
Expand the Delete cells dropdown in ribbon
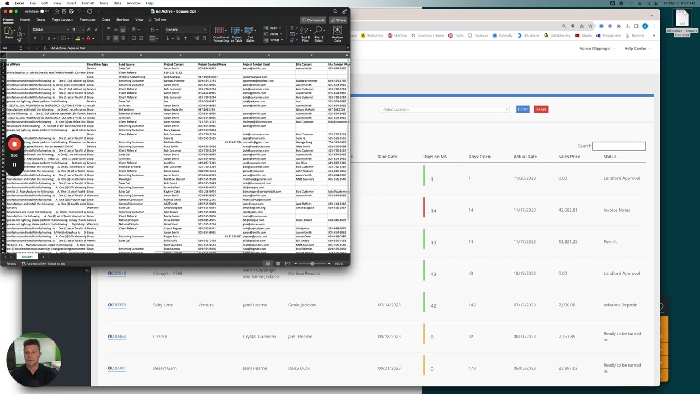coord(280,34)
